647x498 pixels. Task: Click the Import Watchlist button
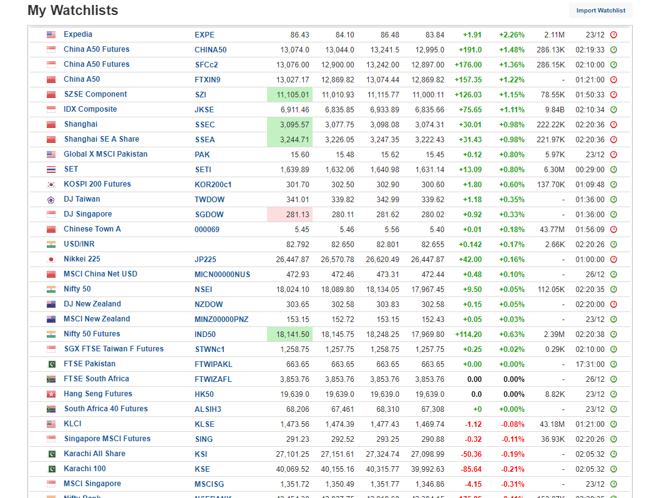[600, 11]
